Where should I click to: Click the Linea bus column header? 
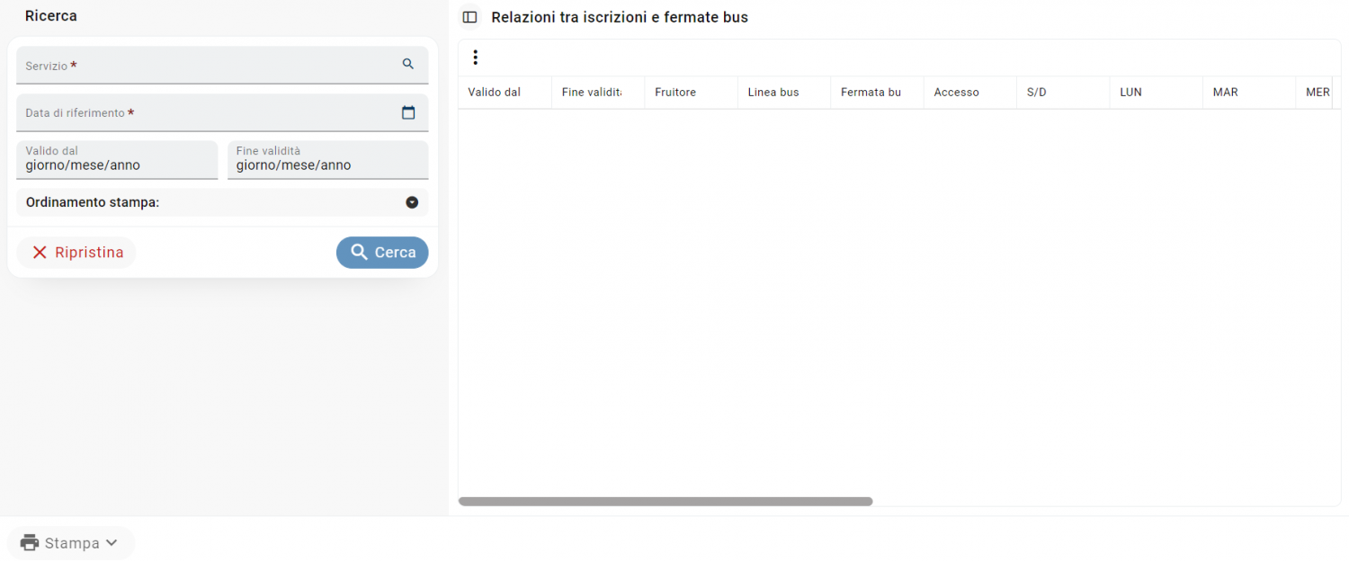773,93
